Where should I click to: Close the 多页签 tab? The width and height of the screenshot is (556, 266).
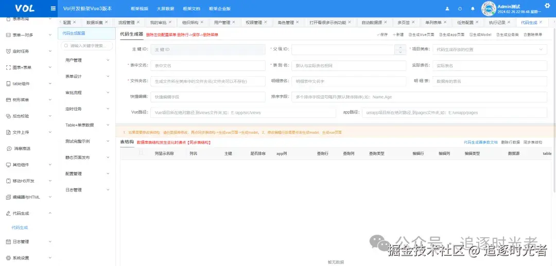pos(413,22)
